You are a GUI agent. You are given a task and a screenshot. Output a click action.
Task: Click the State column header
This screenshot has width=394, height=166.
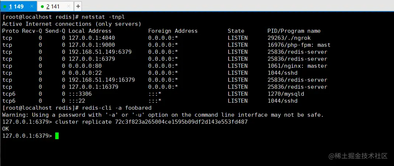(x=236, y=31)
